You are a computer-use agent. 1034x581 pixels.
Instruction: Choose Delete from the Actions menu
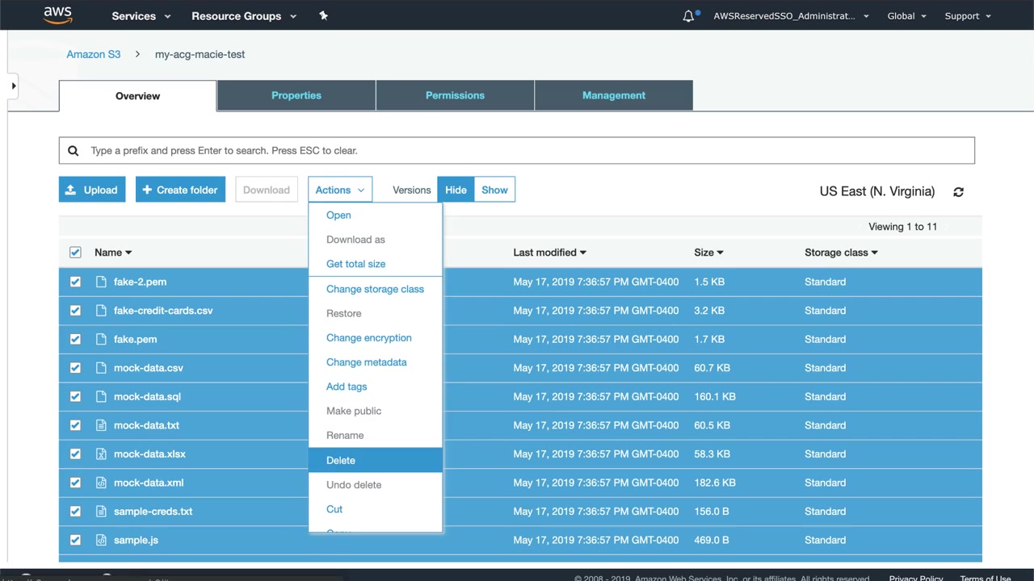[376, 460]
